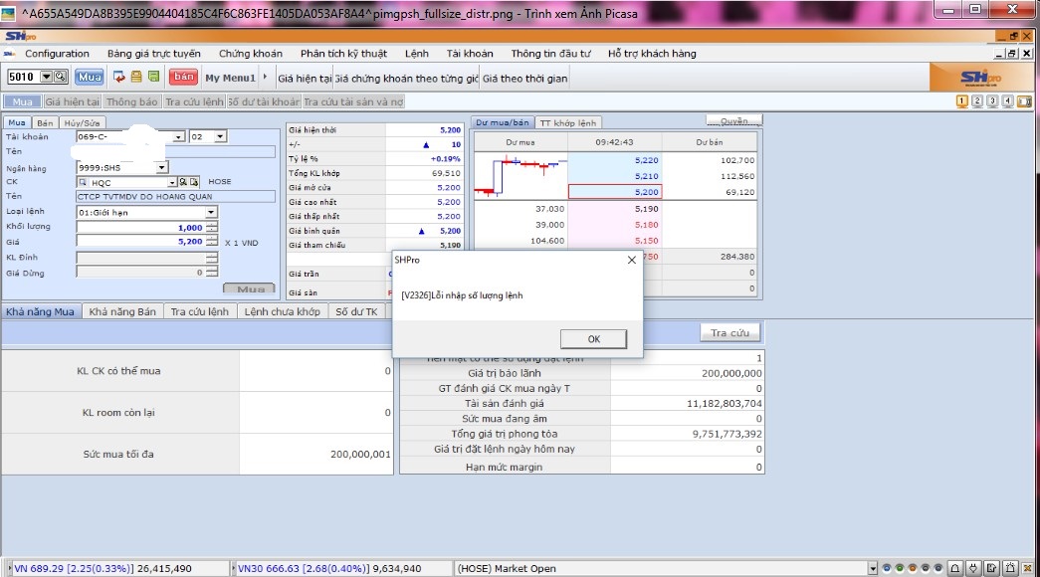Click the blue Mua (buy) toolbar button

(x=89, y=77)
